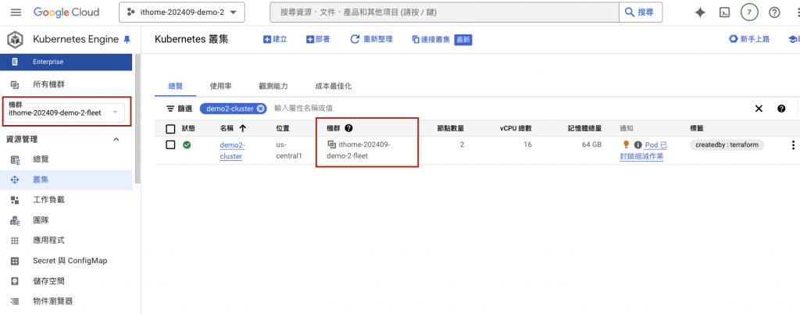Image resolution: width=800 pixels, height=314 pixels.
Task: Open 團隊 in the sidebar
Action: pyautogui.click(x=66, y=220)
